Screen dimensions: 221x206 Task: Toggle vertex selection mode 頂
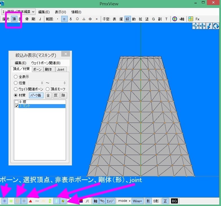coord(14,19)
